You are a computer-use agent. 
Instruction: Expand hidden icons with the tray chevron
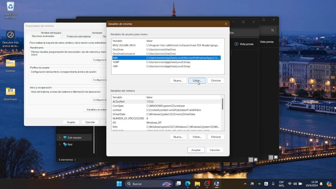click(x=245, y=184)
